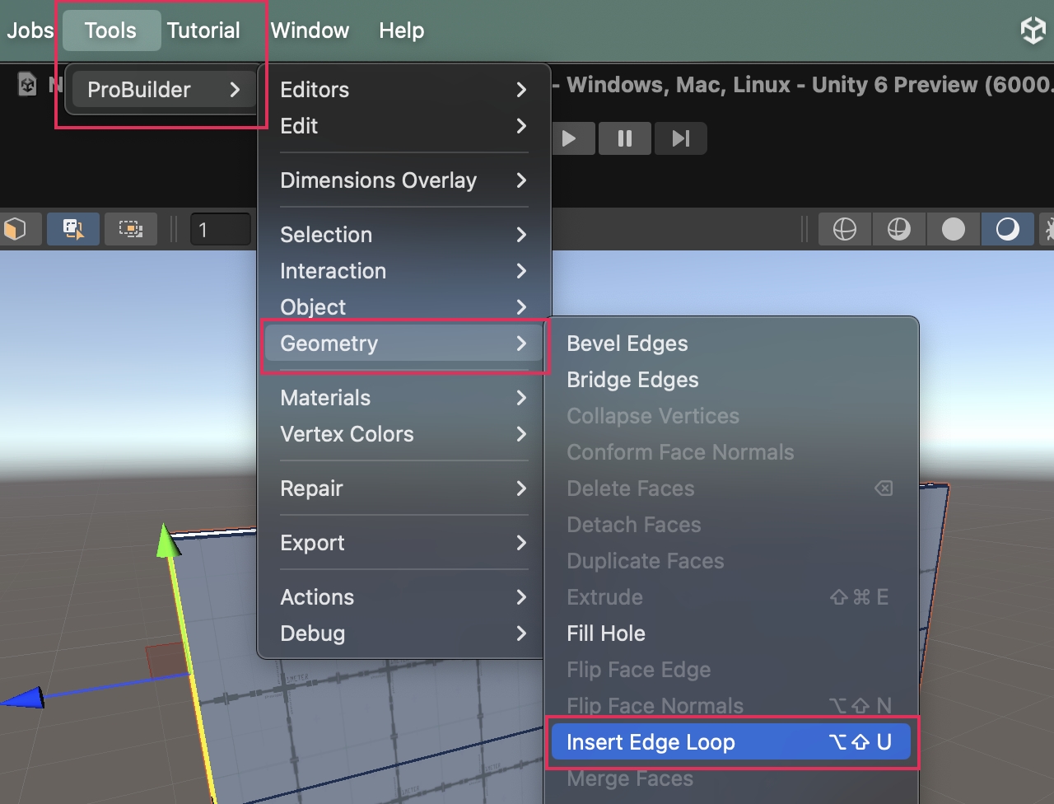This screenshot has height=804, width=1054.
Task: Expand the Vertex Colors submenu
Action: (403, 434)
